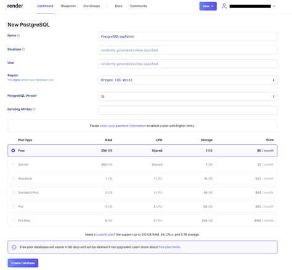Click the render logo
292x270 pixels.
point(15,6)
